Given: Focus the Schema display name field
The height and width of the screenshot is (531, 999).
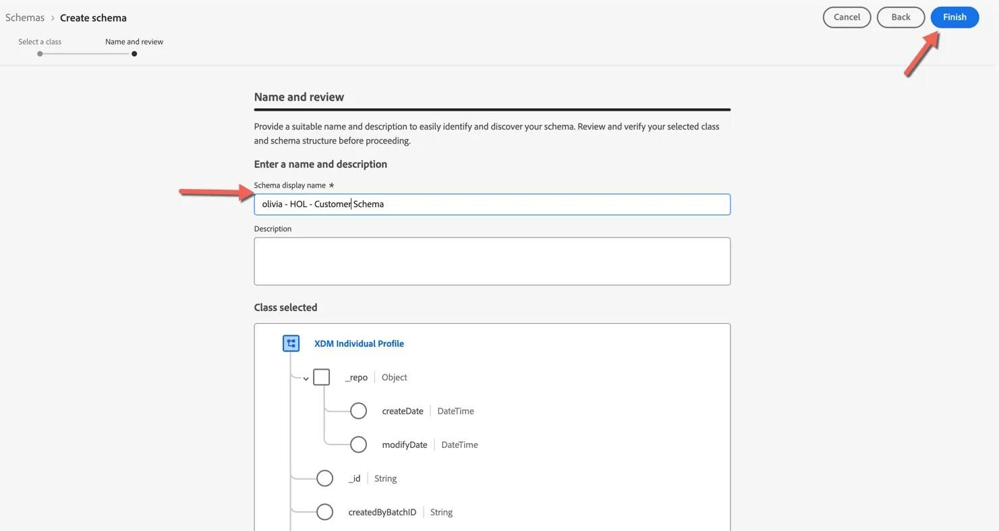Looking at the screenshot, I should 492,204.
